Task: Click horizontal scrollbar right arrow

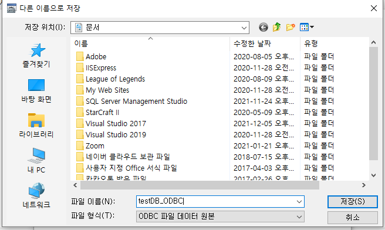Action: (364, 185)
